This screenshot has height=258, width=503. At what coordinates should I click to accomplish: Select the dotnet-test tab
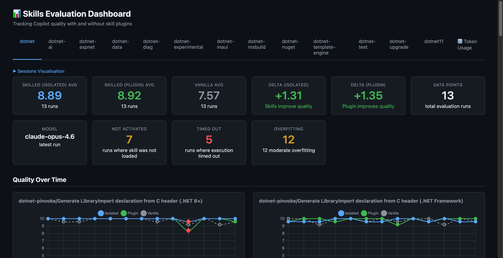pos(367,44)
